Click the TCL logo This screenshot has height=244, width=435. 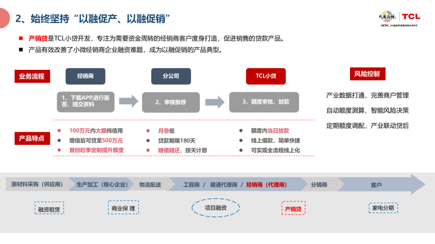411,16
